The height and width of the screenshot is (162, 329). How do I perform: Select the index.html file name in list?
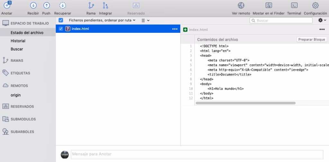point(80,29)
